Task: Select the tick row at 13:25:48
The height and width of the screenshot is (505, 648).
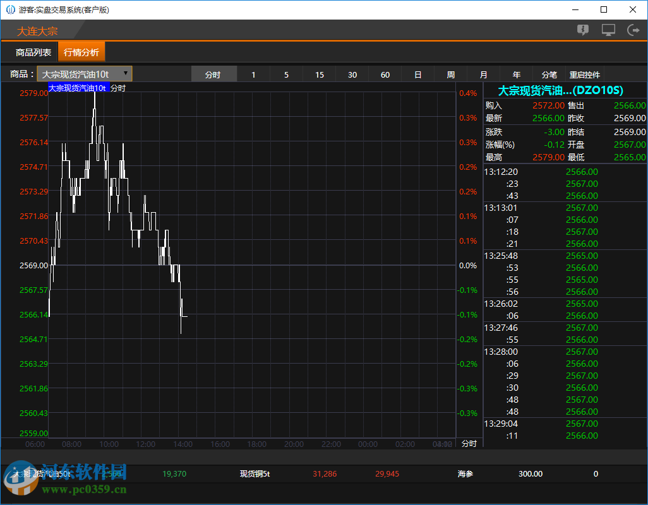Action: [565, 256]
